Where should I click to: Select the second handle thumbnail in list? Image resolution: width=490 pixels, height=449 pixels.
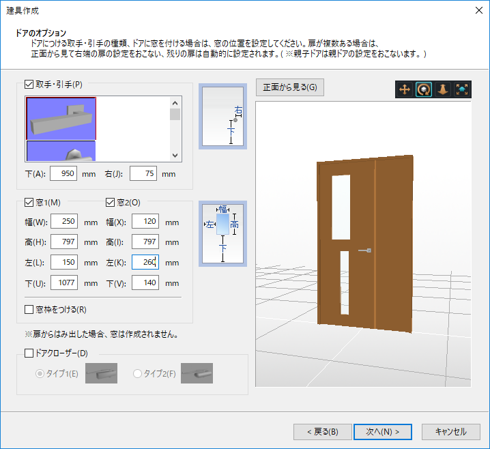point(61,151)
